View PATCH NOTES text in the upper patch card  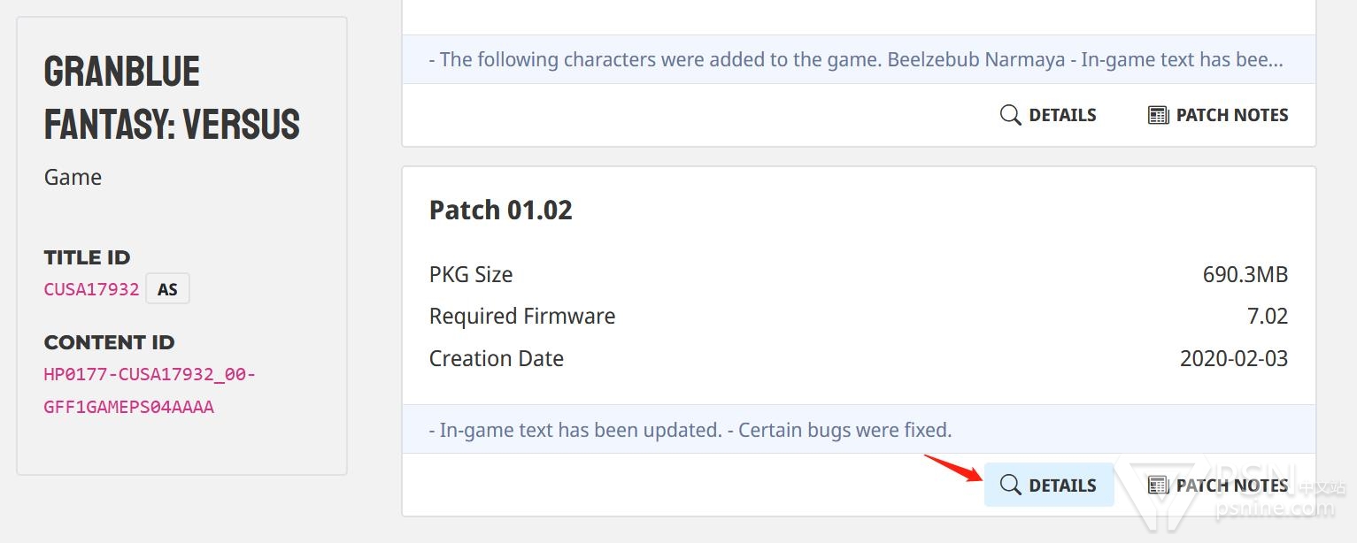[x=1232, y=115]
